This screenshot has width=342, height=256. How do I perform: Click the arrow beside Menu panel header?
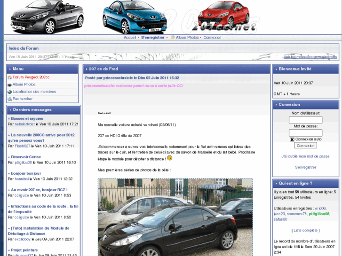point(10,69)
